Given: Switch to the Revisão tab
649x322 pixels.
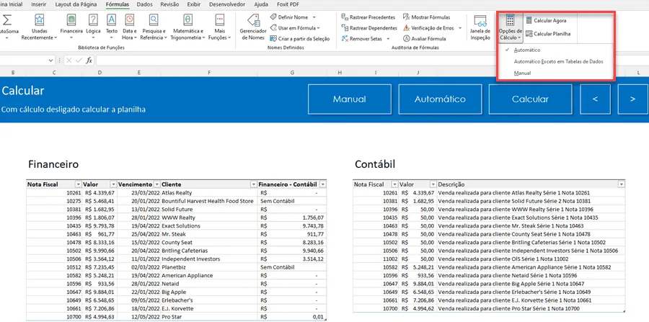Looking at the screenshot, I should tap(169, 4).
